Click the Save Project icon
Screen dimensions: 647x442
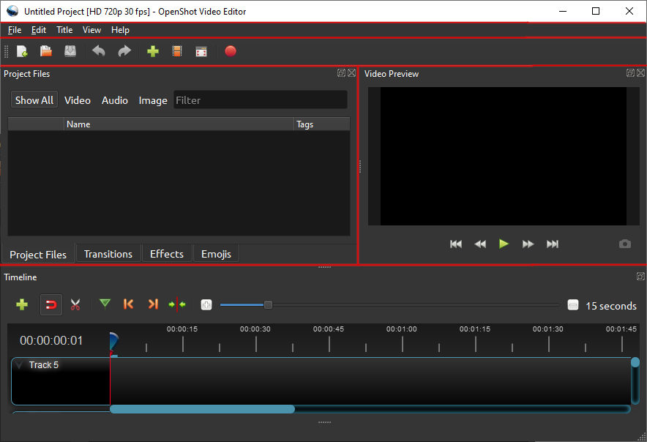tap(70, 51)
